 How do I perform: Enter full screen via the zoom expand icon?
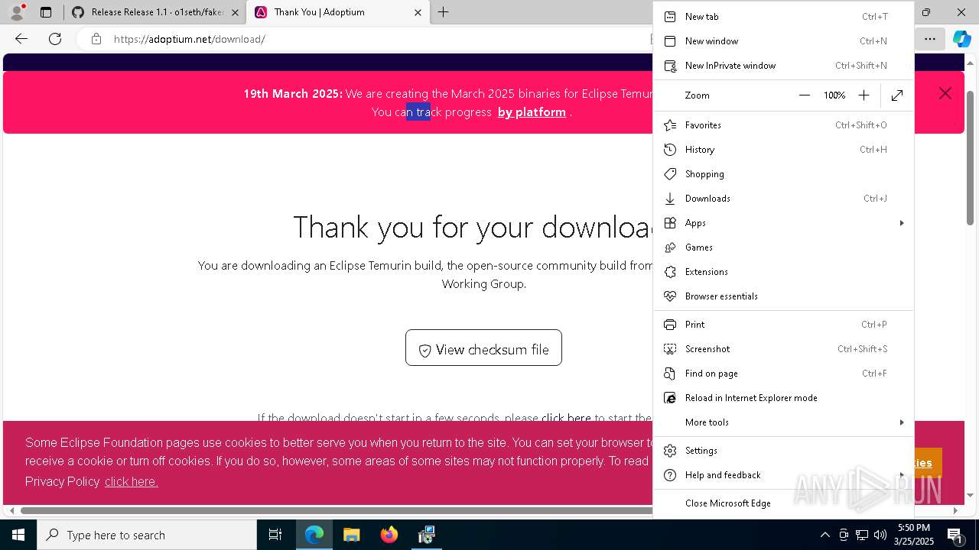coord(897,95)
